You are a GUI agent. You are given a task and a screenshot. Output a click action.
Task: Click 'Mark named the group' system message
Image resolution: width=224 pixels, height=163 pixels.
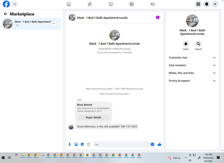(114, 89)
